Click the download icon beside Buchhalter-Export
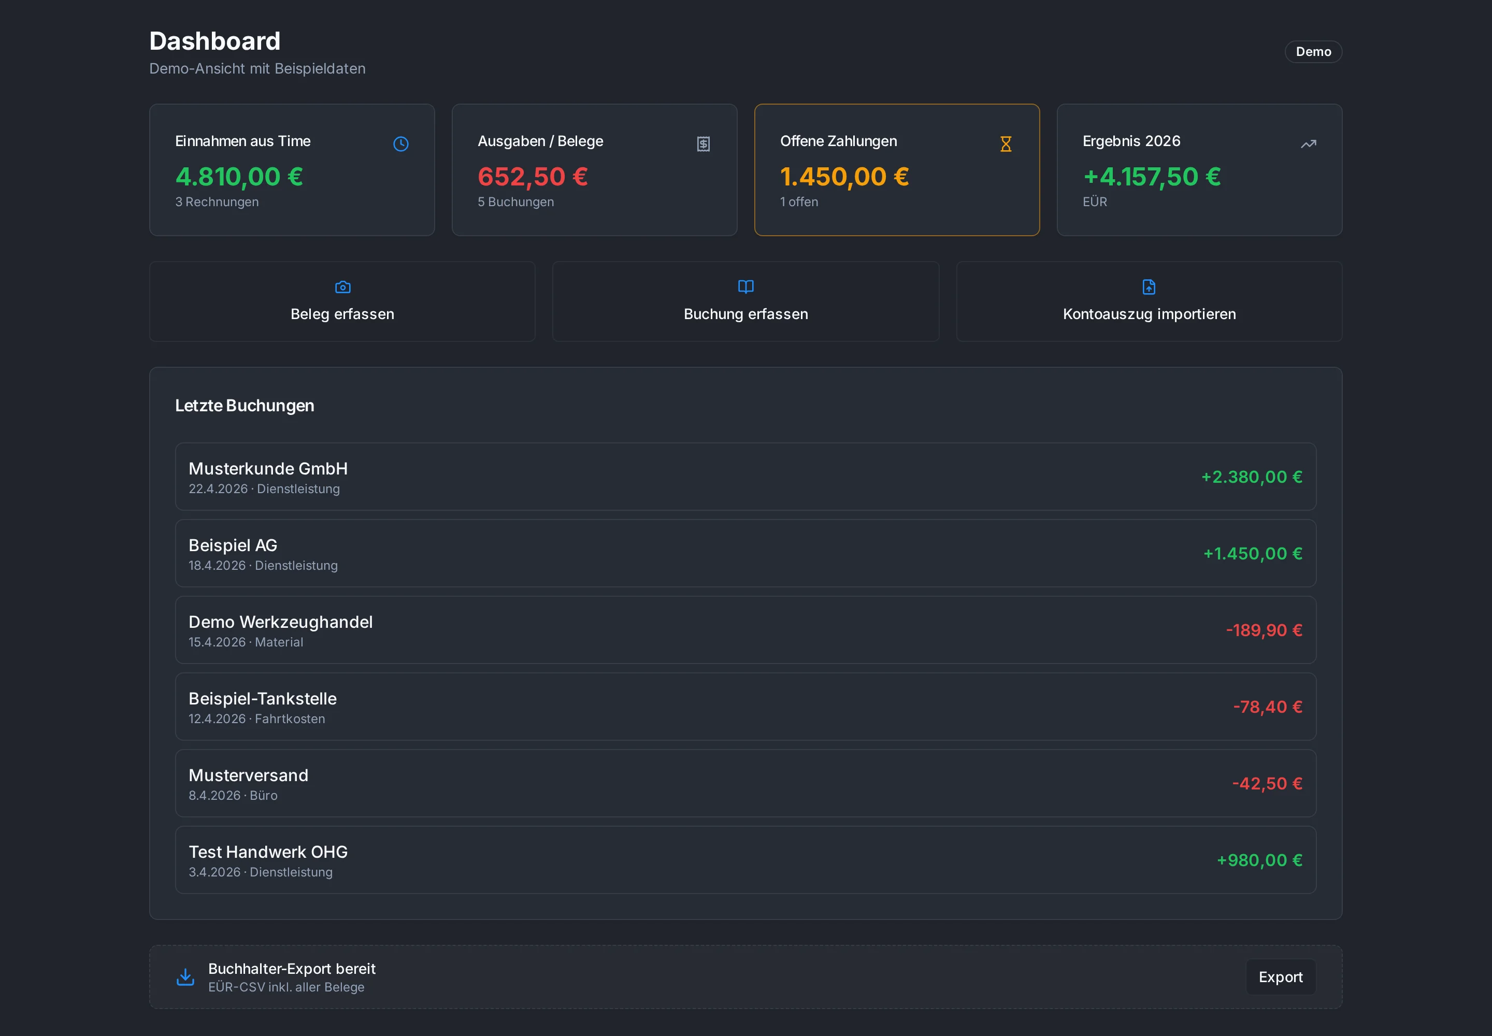 pos(185,977)
